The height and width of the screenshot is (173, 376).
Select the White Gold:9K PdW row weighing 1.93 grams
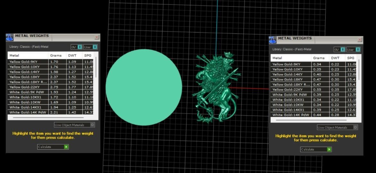(51, 92)
